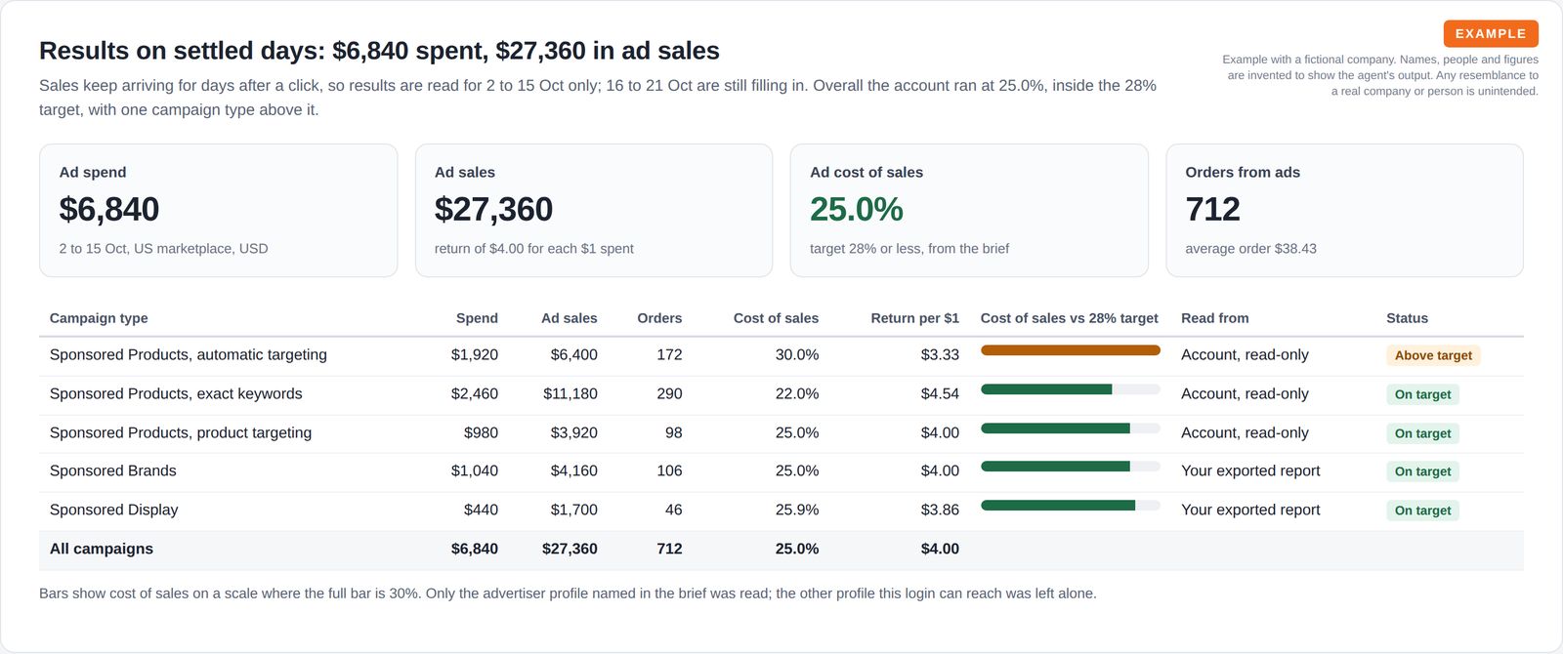Screen dimensions: 1563x654
Task: Click the total $27,360 in All campaigns row
Action: pos(570,549)
